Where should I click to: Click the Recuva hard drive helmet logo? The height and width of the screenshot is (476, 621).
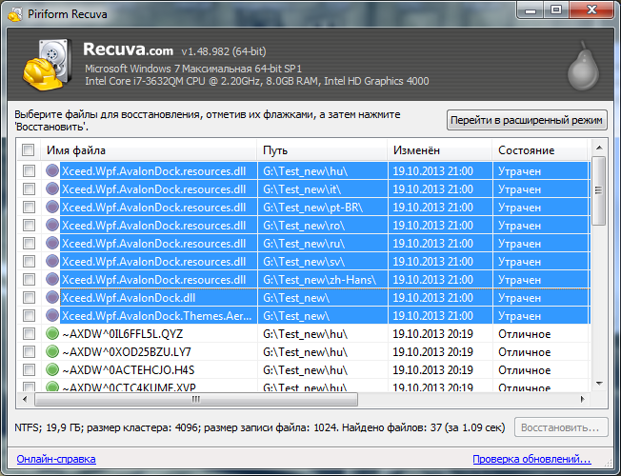pos(48,65)
